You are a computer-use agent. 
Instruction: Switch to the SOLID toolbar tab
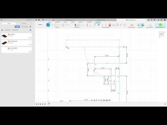click(x=49, y=22)
